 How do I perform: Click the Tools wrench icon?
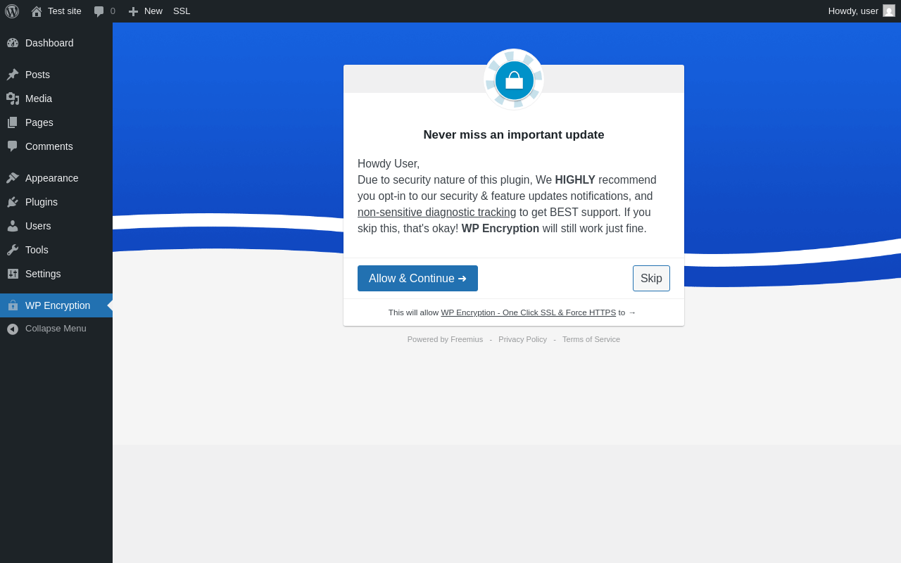click(x=13, y=250)
